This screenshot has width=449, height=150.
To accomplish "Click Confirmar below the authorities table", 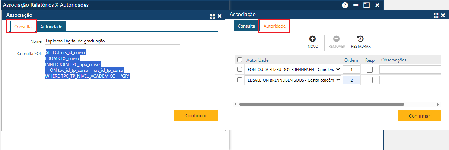I will [x=419, y=116].
